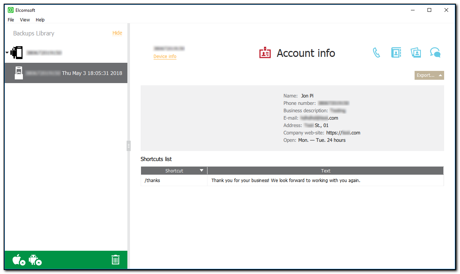The height and width of the screenshot is (274, 460).
Task: Open the View menu
Action: (25, 20)
